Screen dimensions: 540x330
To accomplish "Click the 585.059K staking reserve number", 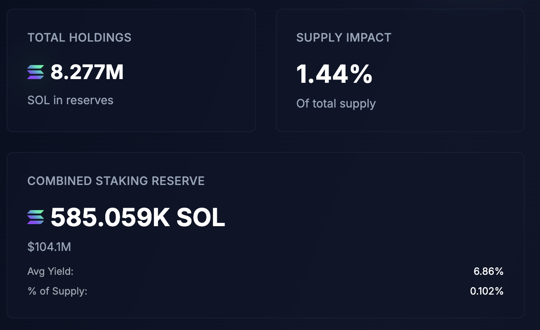I will pos(110,217).
